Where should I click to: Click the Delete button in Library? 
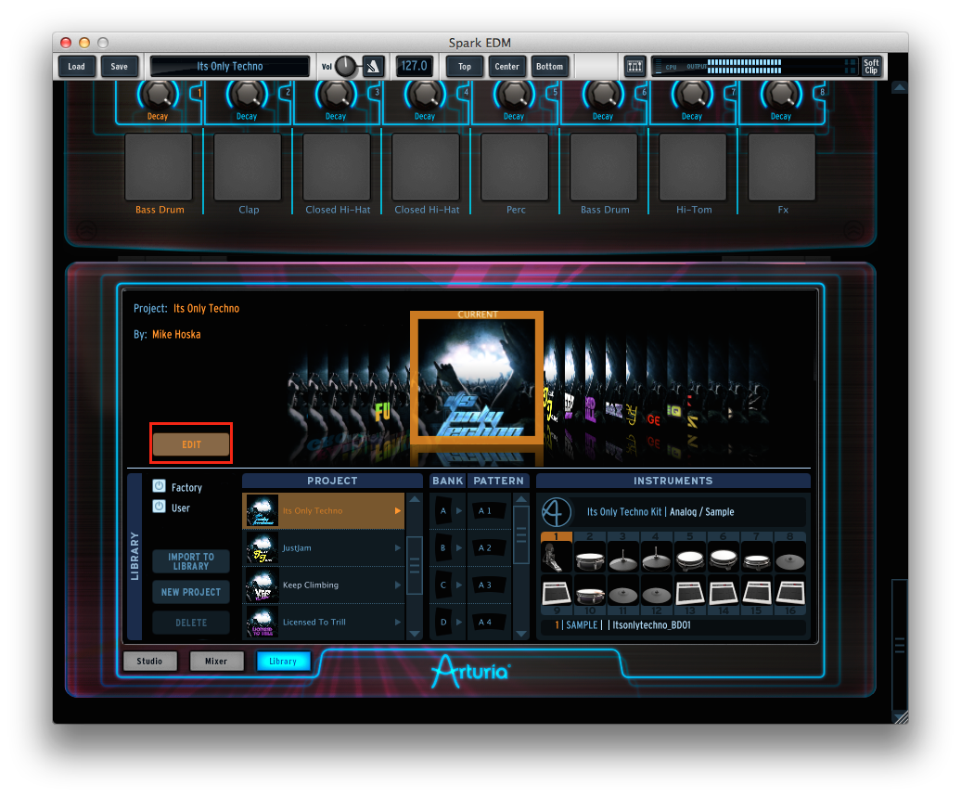coord(191,623)
